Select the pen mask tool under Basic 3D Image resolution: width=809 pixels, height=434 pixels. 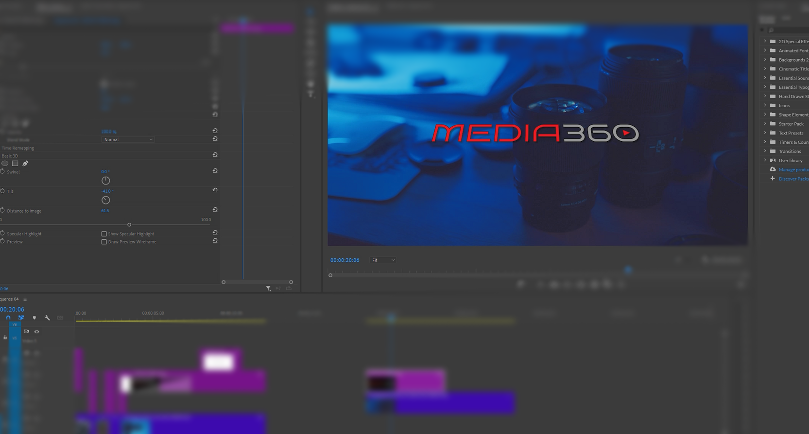click(25, 164)
